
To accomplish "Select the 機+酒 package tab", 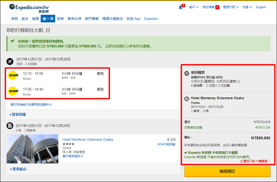I will tap(48, 19).
